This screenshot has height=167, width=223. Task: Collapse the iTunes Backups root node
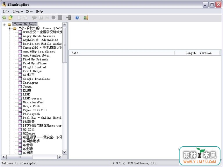click(4, 24)
